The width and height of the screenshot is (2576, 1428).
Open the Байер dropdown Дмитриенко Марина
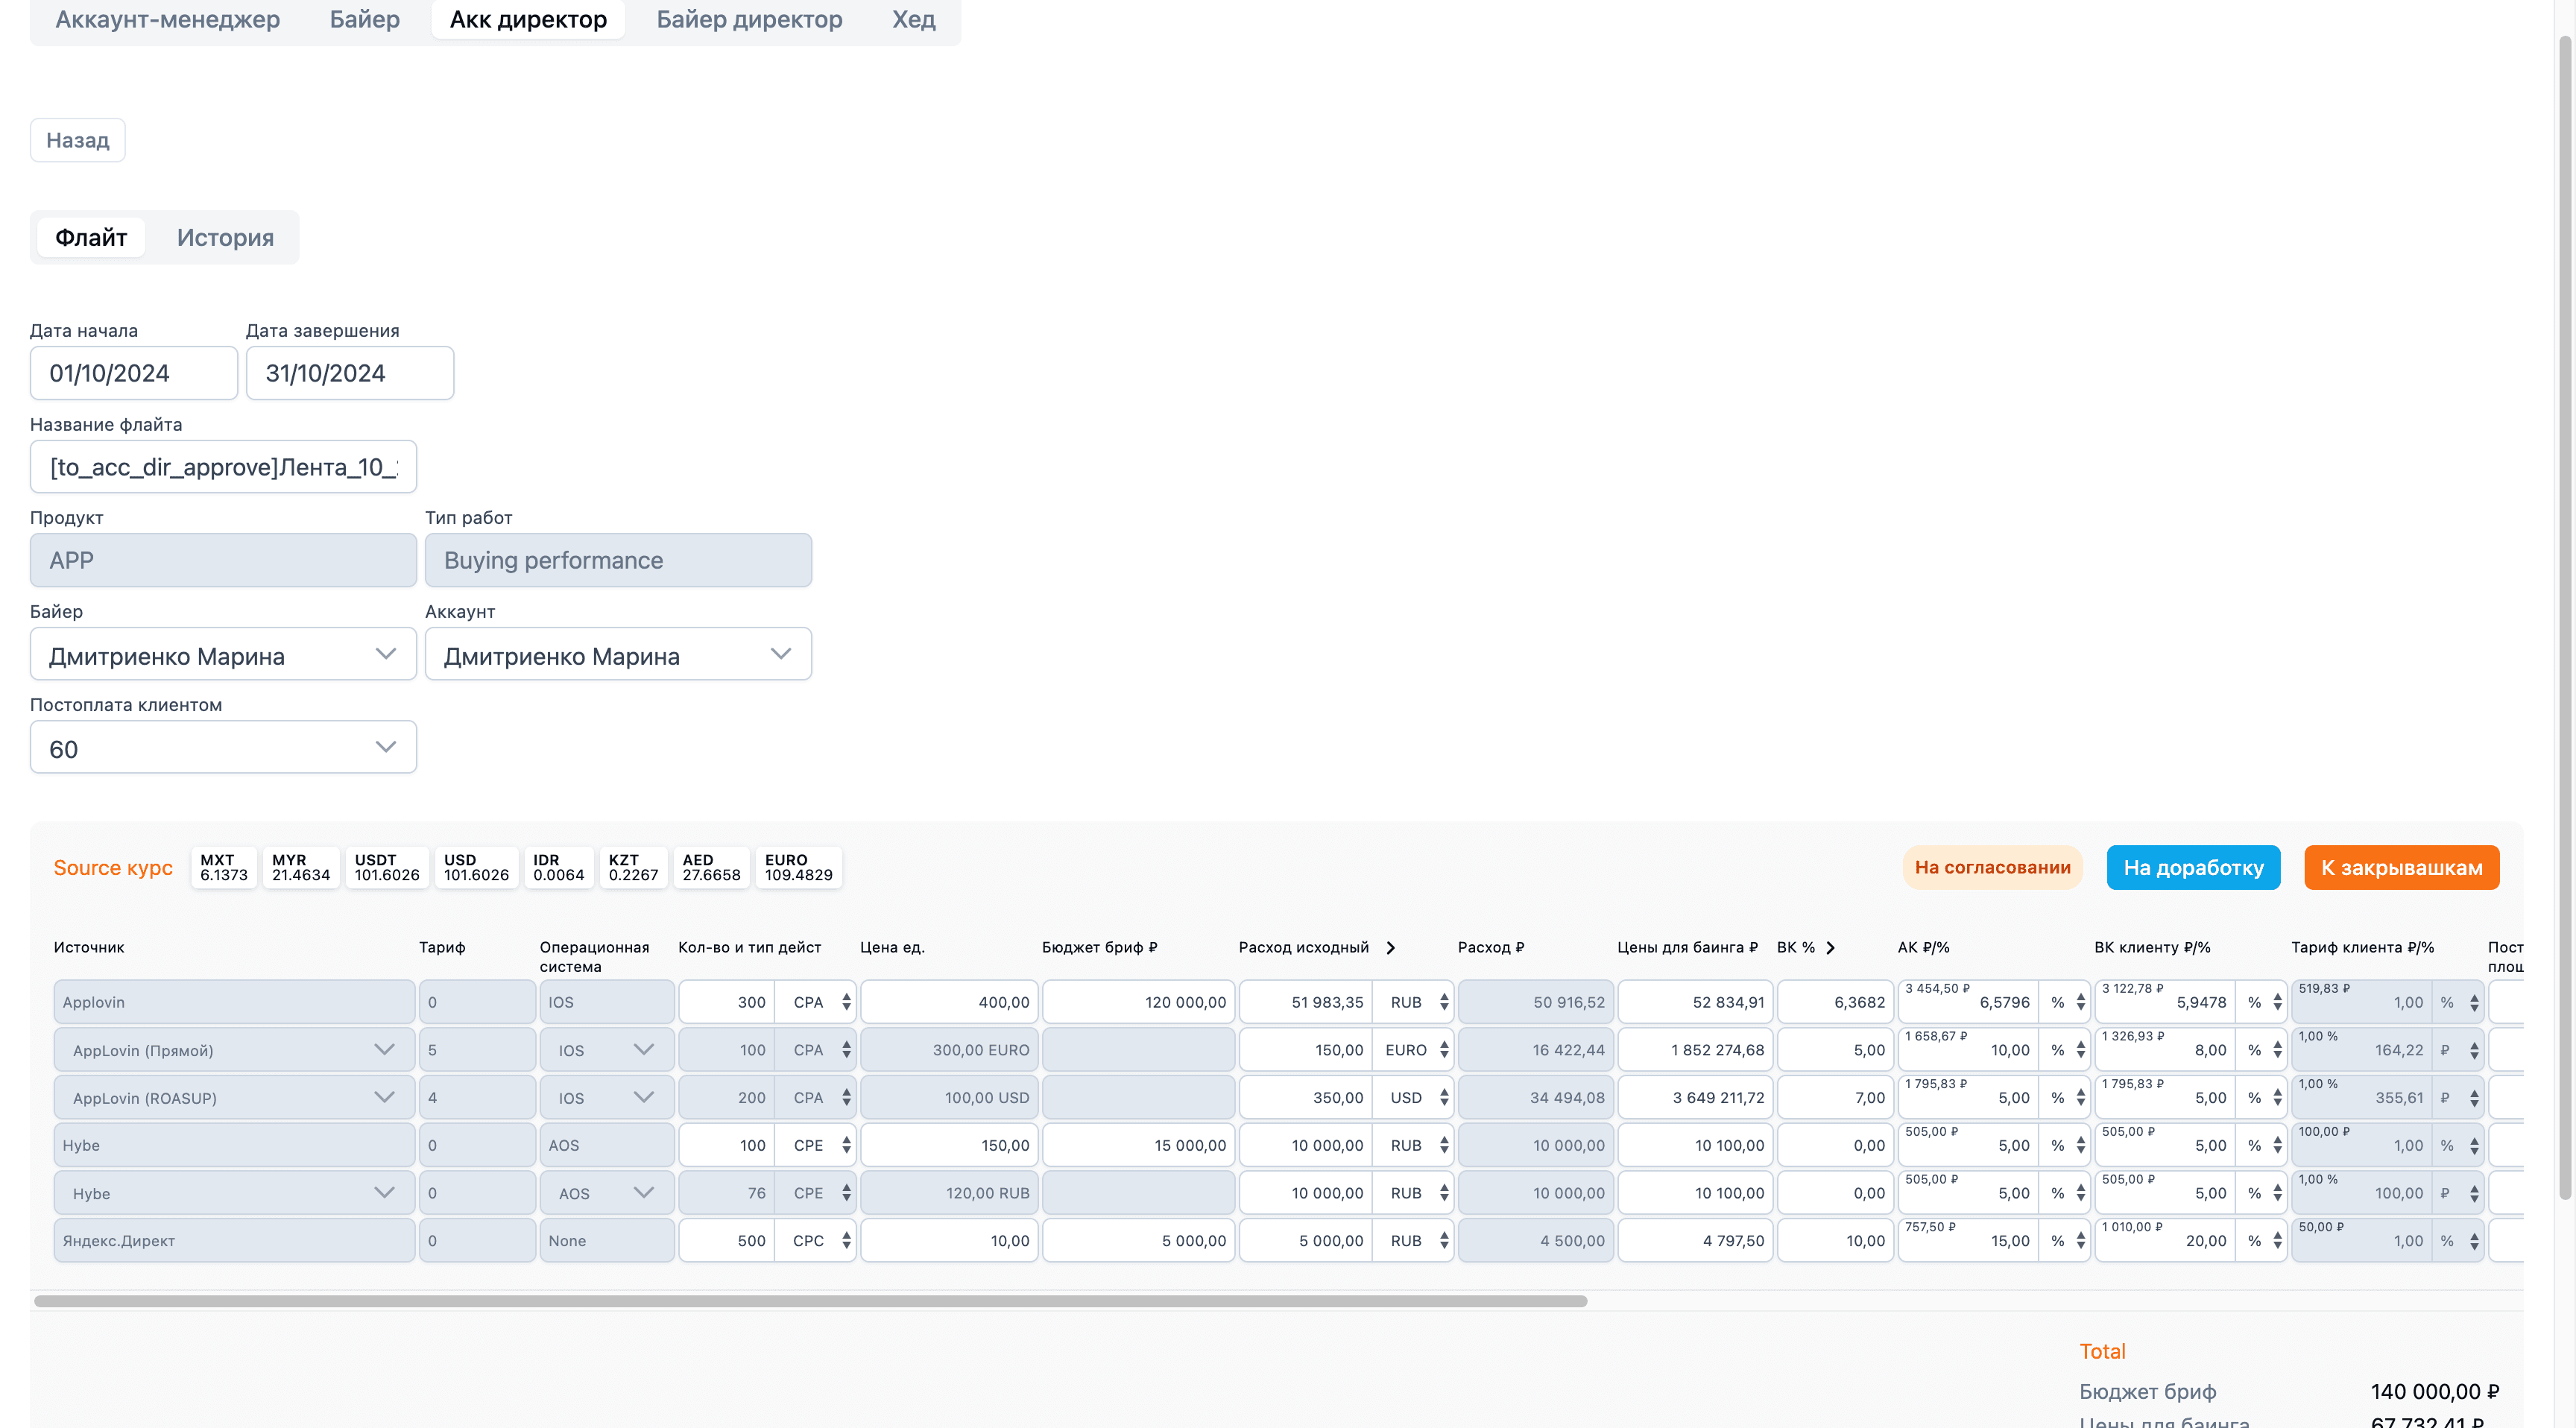point(223,655)
